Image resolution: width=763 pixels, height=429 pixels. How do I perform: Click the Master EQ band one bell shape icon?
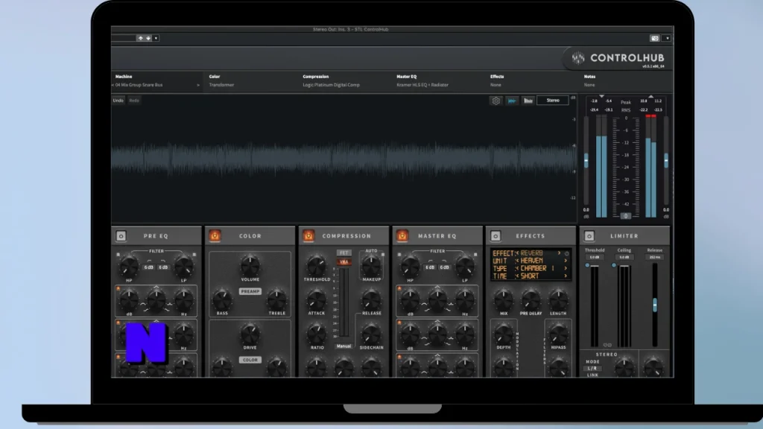437,288
